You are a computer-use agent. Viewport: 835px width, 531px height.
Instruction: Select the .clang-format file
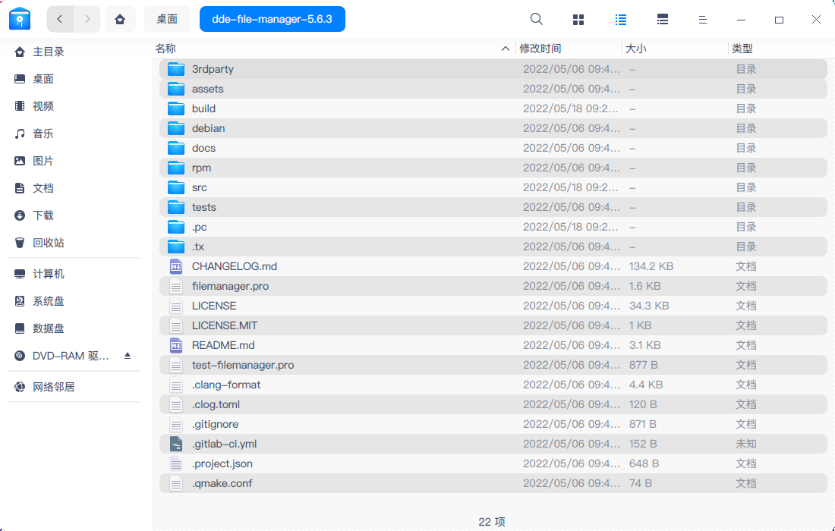(493, 385)
